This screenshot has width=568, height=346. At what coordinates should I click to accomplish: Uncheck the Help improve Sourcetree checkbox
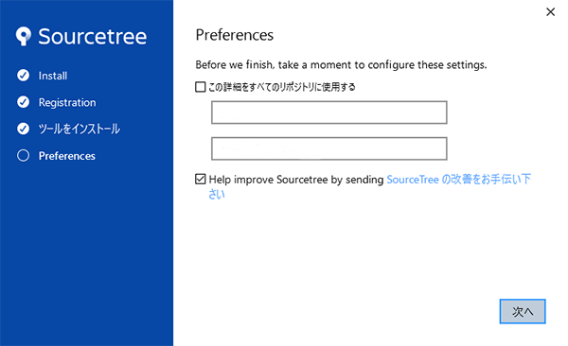(201, 180)
